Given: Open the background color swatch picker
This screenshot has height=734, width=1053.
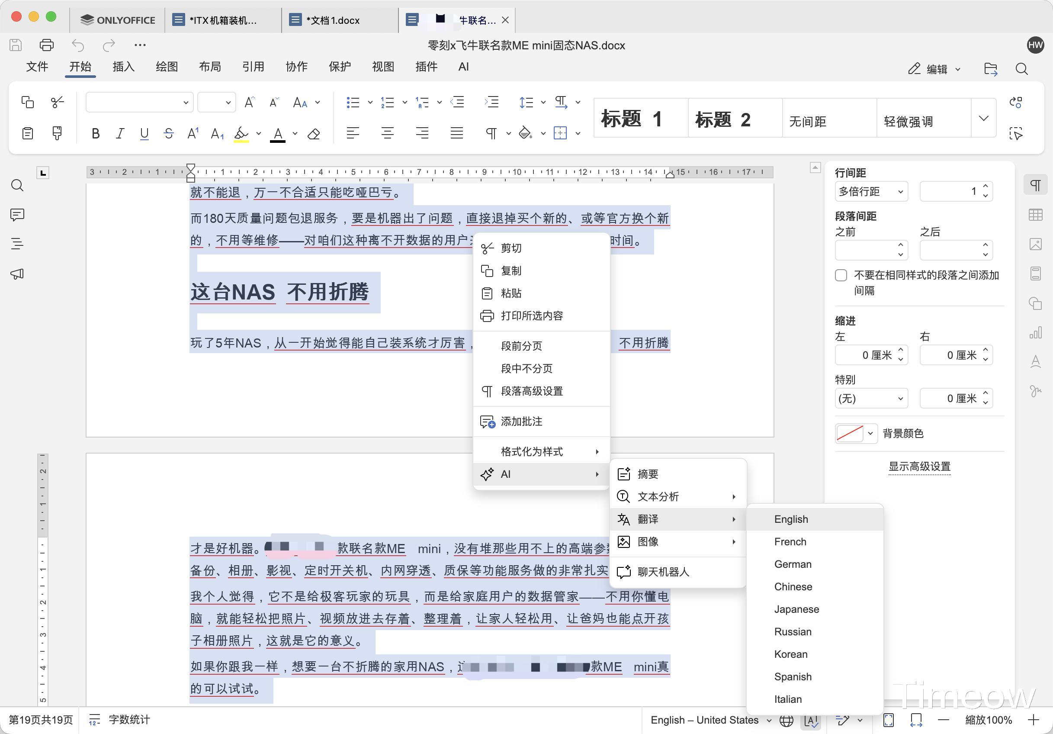Looking at the screenshot, I should 856,433.
